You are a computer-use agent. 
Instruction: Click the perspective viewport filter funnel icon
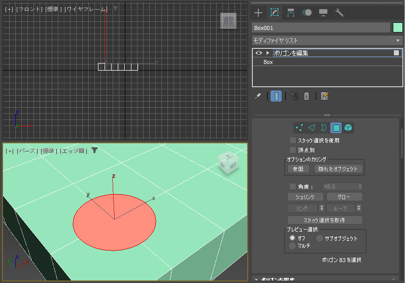pyautogui.click(x=94, y=150)
